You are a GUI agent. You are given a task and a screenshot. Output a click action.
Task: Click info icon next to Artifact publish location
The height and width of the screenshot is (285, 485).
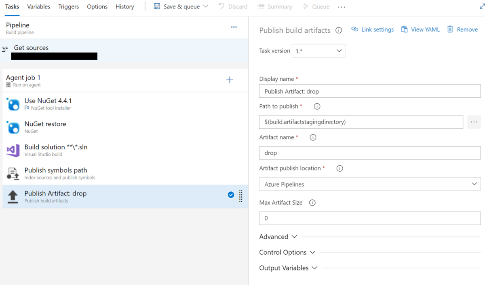pyautogui.click(x=339, y=168)
